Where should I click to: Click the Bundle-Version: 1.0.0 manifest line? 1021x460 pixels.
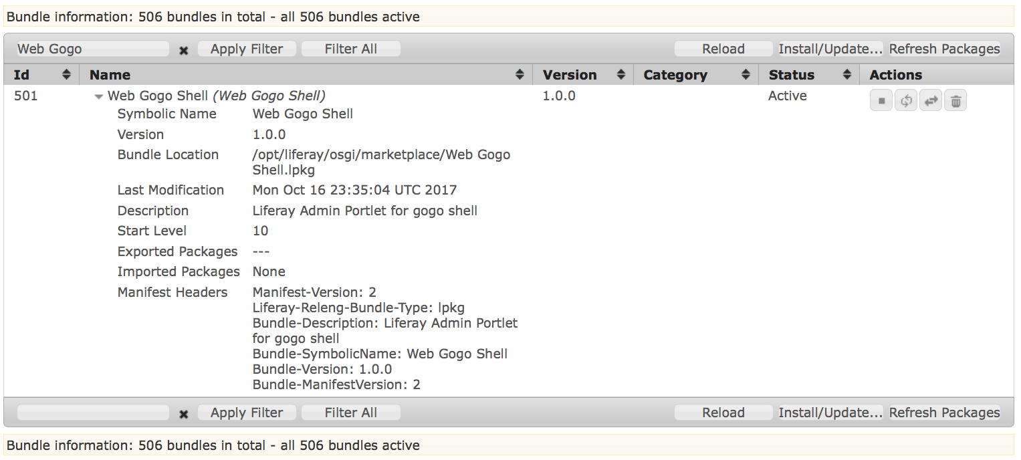pos(322,369)
